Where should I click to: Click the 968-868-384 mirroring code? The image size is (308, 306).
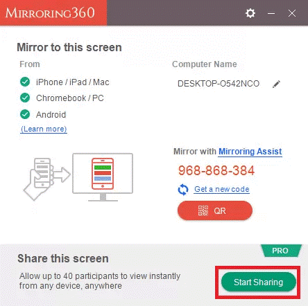click(x=216, y=170)
